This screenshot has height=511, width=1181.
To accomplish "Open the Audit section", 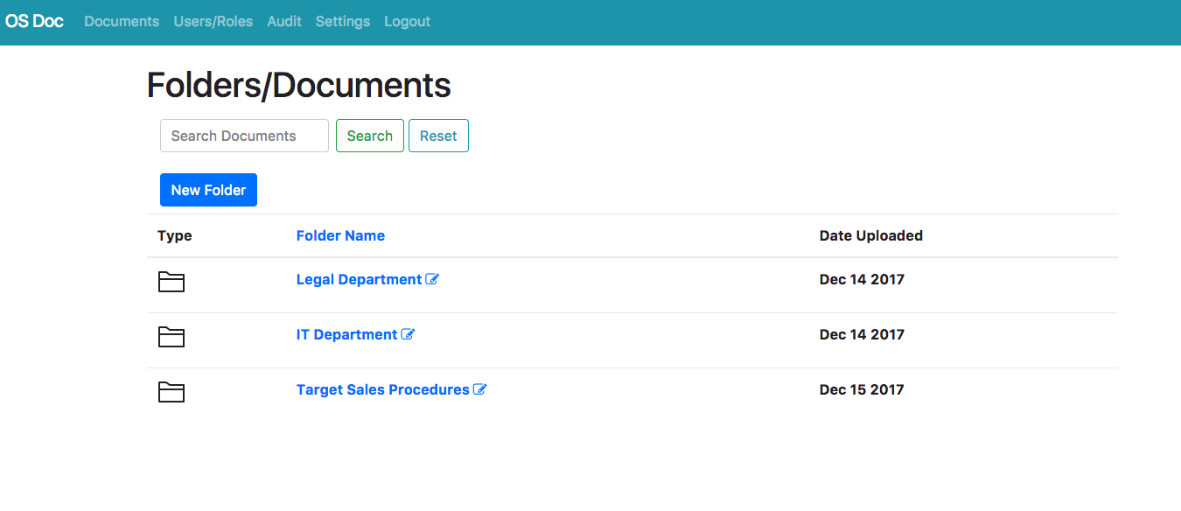I will click(x=283, y=21).
